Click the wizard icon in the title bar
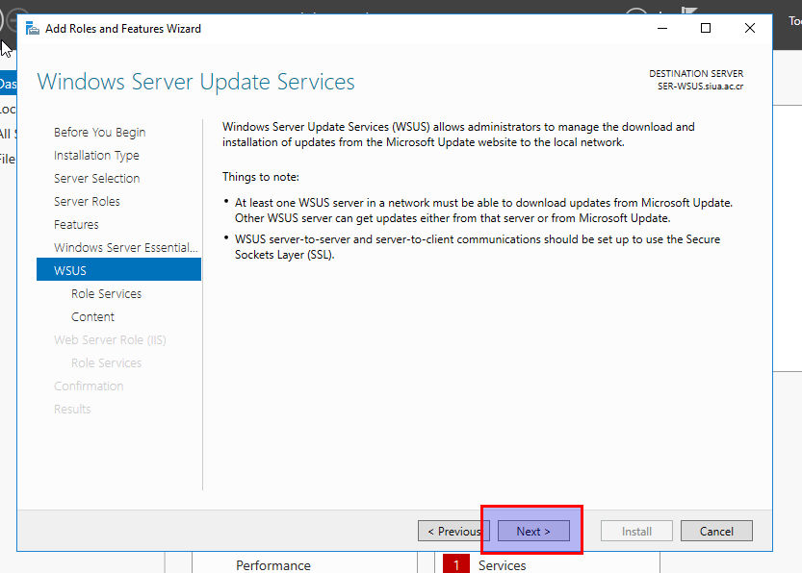 (33, 29)
